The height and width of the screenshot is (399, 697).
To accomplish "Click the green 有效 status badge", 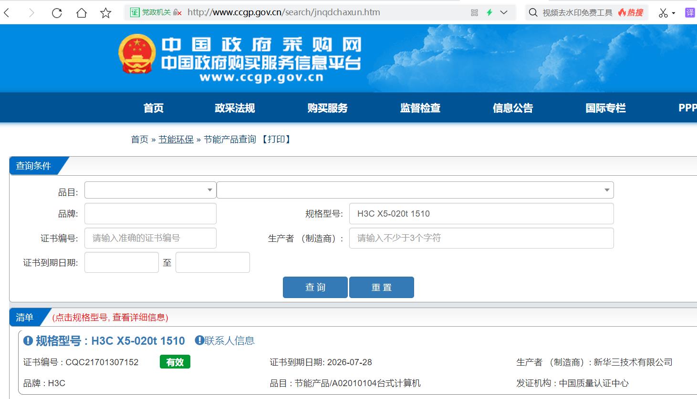I will point(175,362).
